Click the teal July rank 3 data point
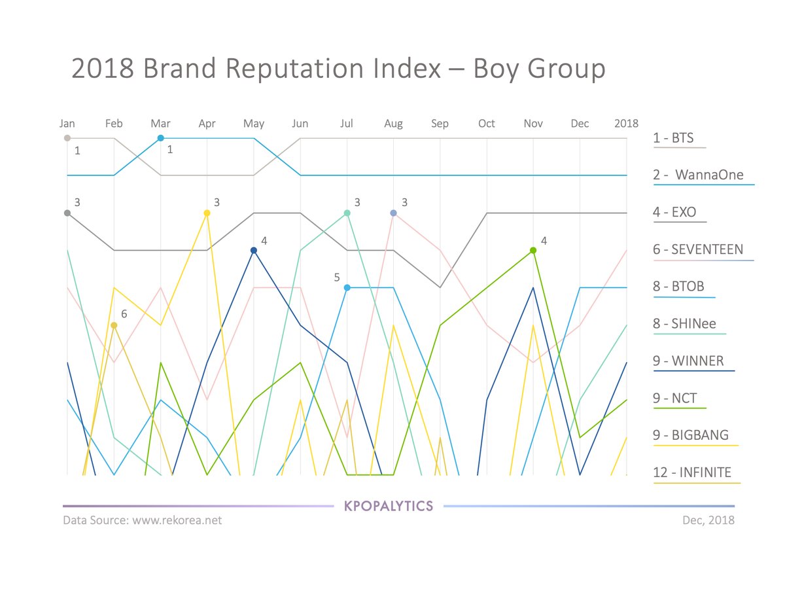The image size is (785, 589). [347, 213]
